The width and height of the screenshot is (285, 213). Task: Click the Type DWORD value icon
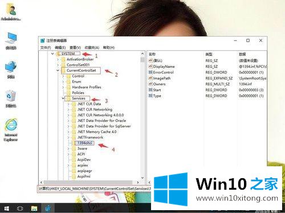150,96
